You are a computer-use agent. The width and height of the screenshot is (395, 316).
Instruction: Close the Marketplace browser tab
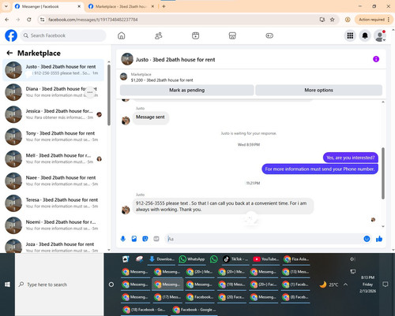click(x=152, y=6)
